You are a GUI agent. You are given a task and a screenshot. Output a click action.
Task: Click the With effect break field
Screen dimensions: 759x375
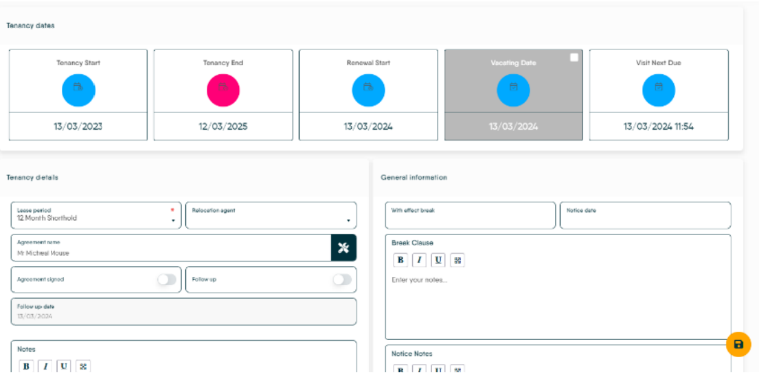[470, 216]
